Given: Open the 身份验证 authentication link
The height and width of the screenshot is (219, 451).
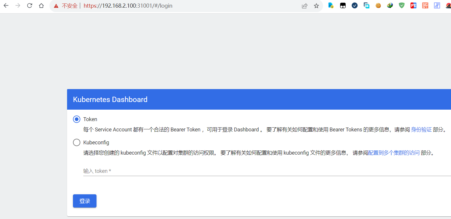Looking at the screenshot, I should click(421, 130).
